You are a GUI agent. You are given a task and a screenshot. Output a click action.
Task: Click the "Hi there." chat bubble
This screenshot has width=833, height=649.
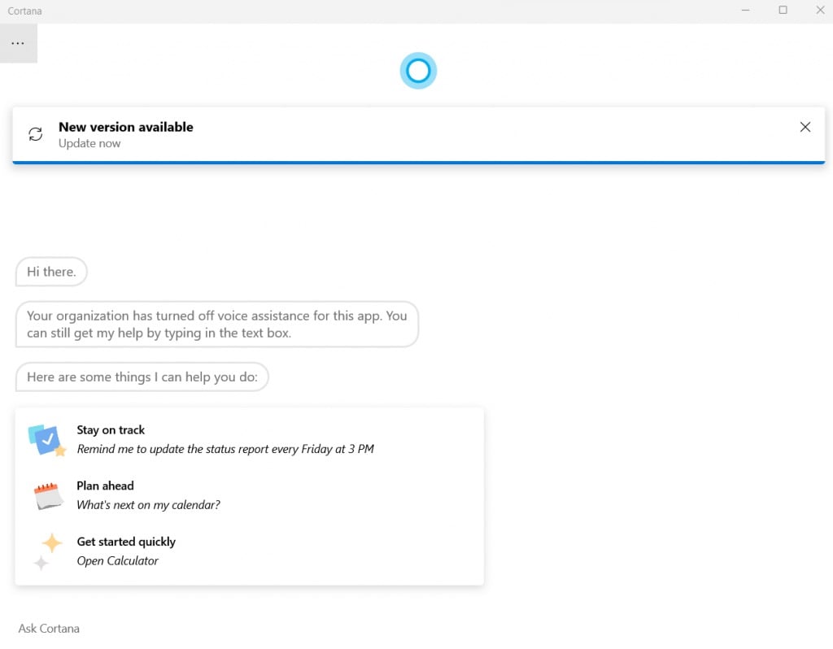[51, 272]
